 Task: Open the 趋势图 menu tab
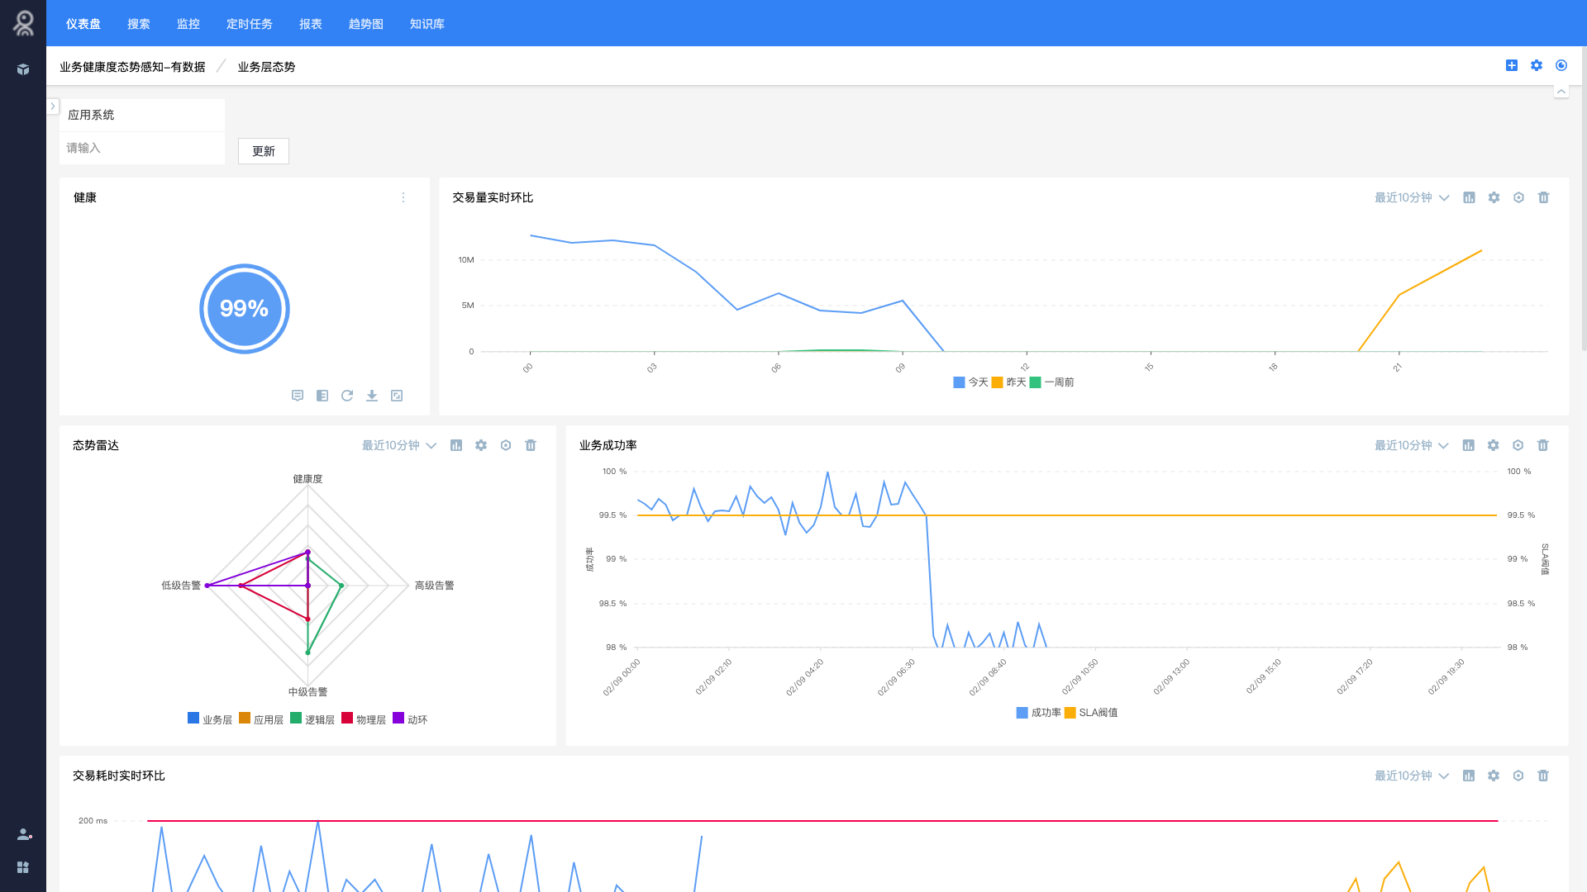(366, 24)
